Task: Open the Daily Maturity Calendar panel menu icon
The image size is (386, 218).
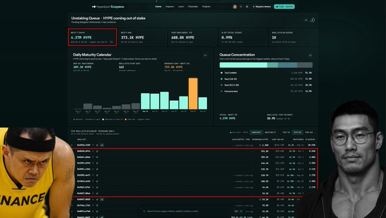Action: click(205, 55)
